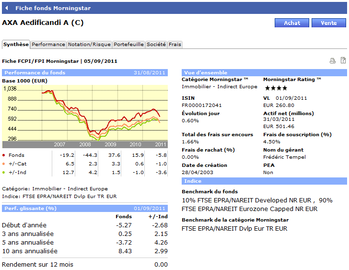Image resolution: width=349 pixels, height=270 pixels.
Task: Click the Achat button
Action: click(x=292, y=23)
